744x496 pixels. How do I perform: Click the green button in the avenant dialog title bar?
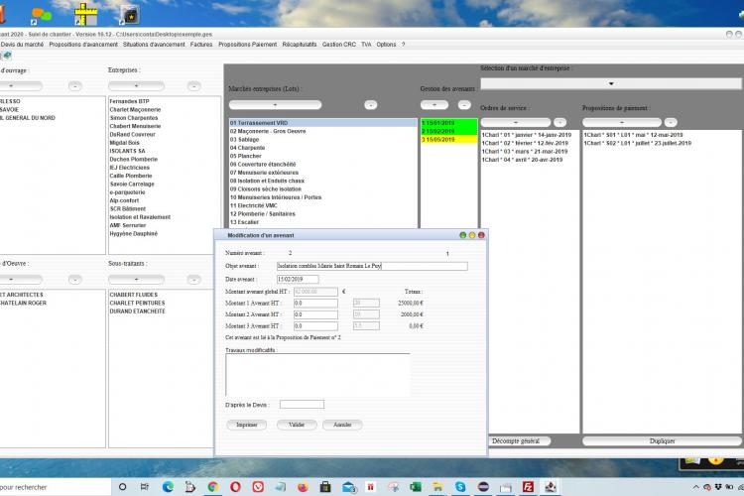[x=462, y=235]
